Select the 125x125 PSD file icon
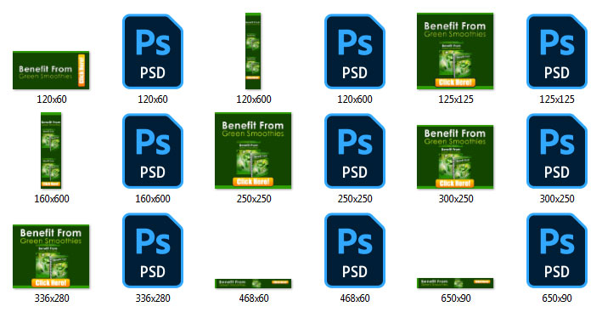Image resolution: width=602 pixels, height=318 pixels. pos(557,51)
